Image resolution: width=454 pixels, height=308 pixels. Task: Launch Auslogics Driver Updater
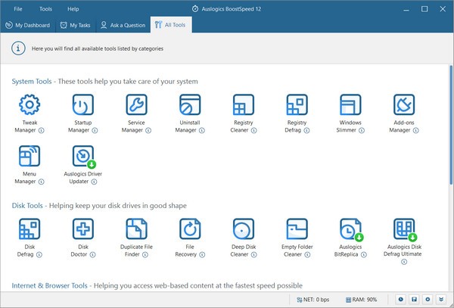82,157
